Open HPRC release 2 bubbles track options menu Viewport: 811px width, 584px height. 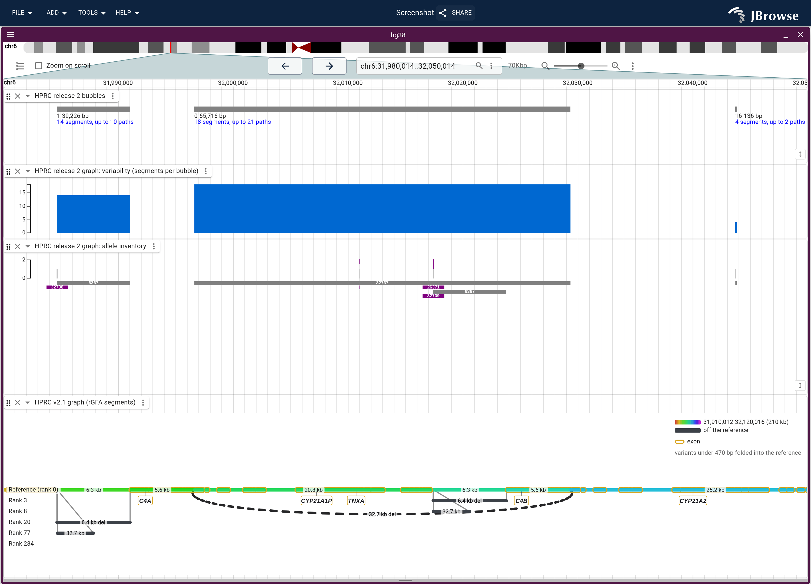pyautogui.click(x=113, y=96)
